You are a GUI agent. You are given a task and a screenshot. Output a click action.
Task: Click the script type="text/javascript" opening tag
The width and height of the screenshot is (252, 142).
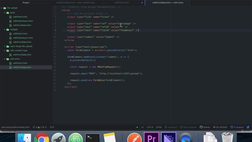tap(86, 47)
